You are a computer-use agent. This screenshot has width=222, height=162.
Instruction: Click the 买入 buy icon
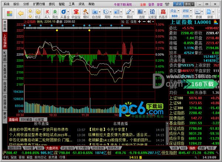click(x=47, y=12)
